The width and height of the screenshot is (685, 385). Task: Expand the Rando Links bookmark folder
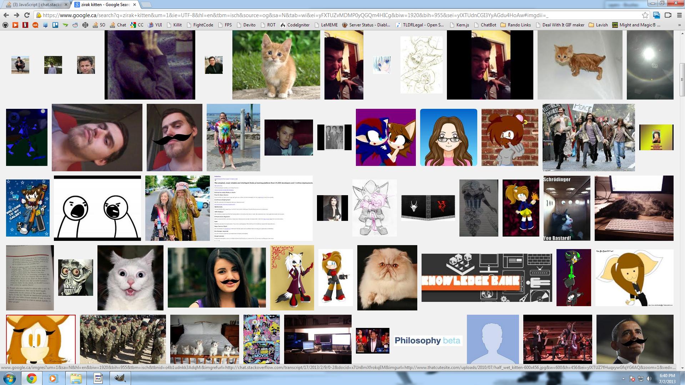click(x=516, y=25)
